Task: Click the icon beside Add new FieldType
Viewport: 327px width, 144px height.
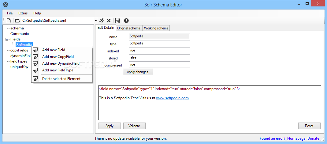Action: [x=35, y=70]
